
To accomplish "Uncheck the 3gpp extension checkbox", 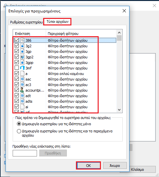I will tap(17, 62).
